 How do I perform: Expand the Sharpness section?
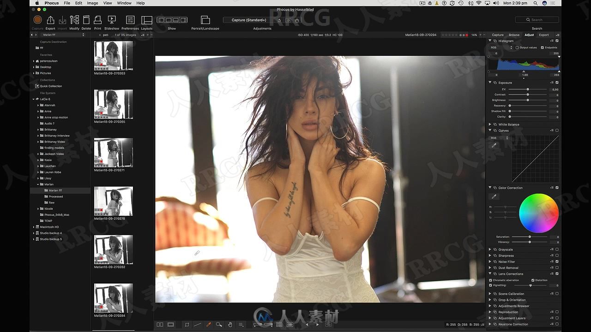click(490, 255)
